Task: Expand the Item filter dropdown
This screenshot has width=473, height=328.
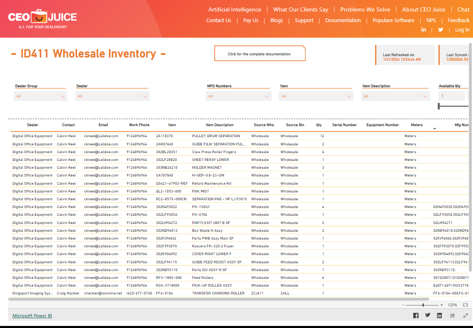Action: pos(316,96)
